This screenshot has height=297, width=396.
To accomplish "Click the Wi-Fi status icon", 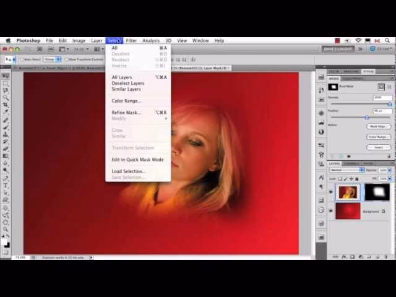I will pos(358,41).
